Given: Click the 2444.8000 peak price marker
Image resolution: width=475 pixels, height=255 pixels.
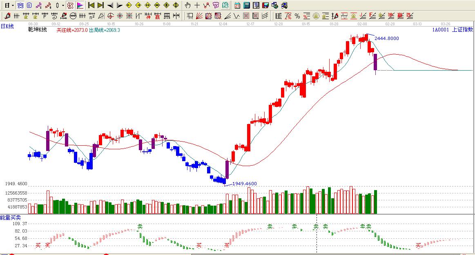Looking at the screenshot, I should (386, 38).
